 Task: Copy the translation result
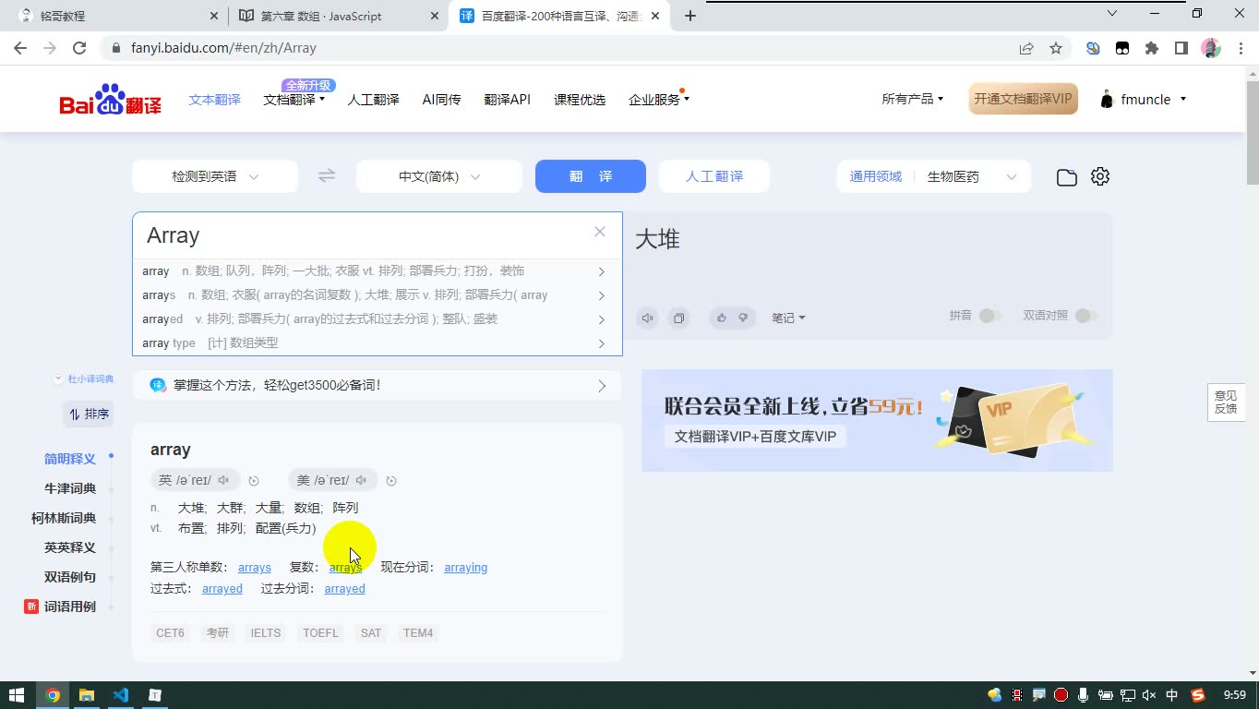678,318
